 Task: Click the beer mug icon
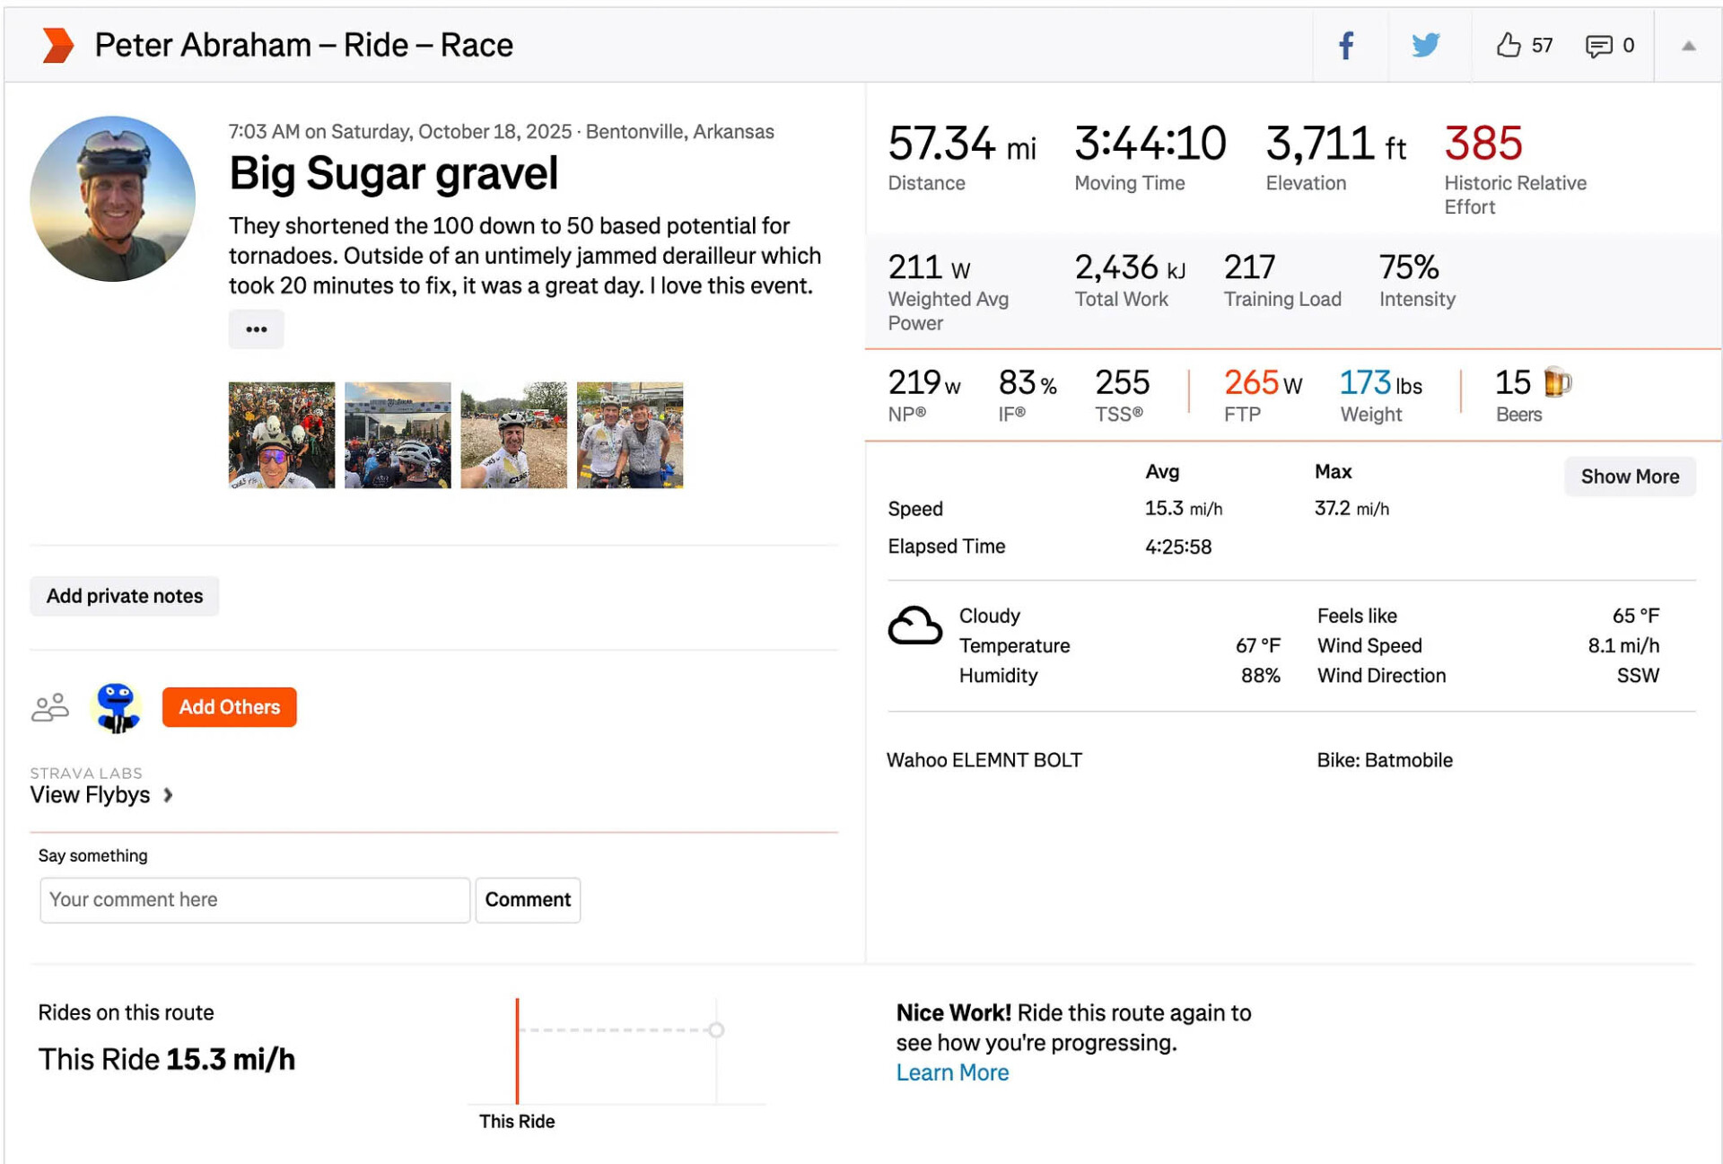tap(1557, 382)
